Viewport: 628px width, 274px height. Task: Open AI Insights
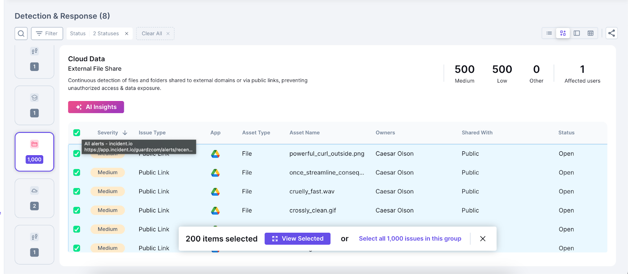(96, 107)
